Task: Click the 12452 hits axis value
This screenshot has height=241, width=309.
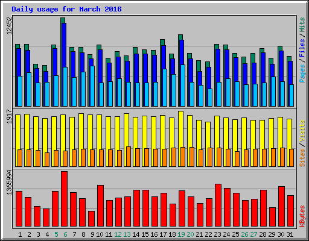Action: (x=9, y=25)
